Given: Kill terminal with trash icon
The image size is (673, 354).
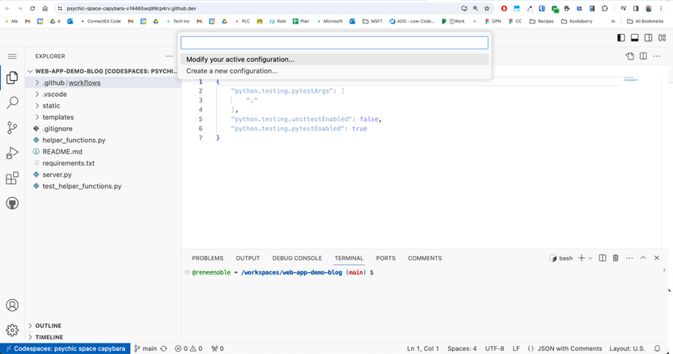Looking at the screenshot, I should point(616,258).
